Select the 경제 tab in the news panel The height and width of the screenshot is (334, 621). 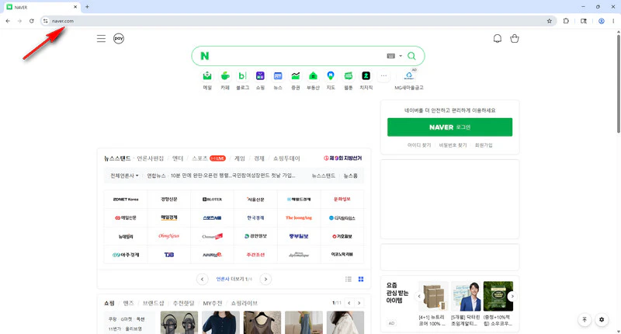pyautogui.click(x=259, y=158)
